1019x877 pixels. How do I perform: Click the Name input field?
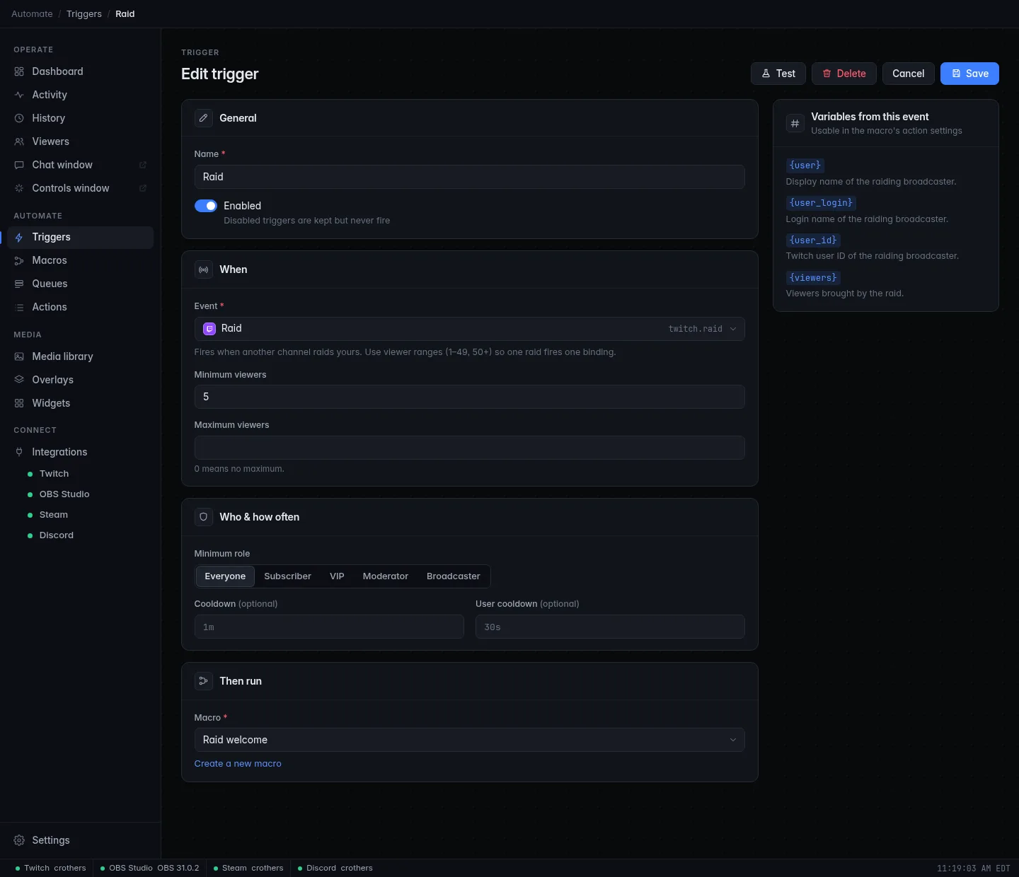(470, 177)
